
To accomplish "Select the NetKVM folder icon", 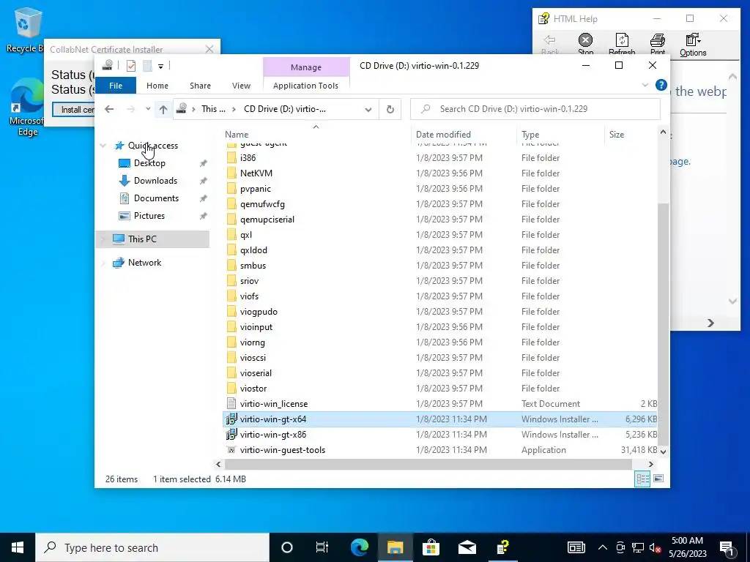I will coord(231,173).
